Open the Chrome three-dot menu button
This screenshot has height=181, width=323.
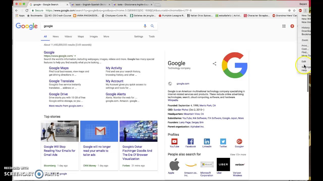coord(305,11)
